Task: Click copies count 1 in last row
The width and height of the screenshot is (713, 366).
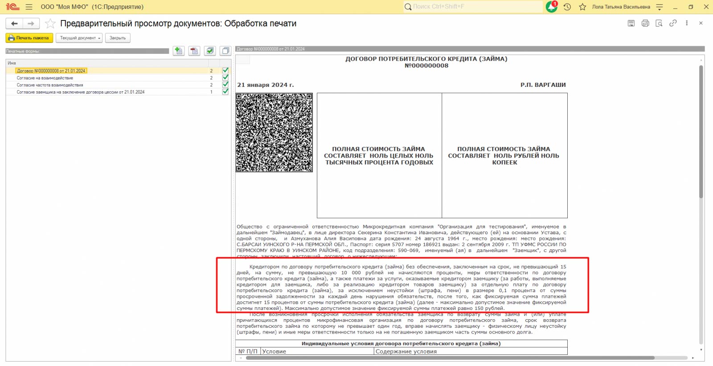Action: tap(211, 92)
